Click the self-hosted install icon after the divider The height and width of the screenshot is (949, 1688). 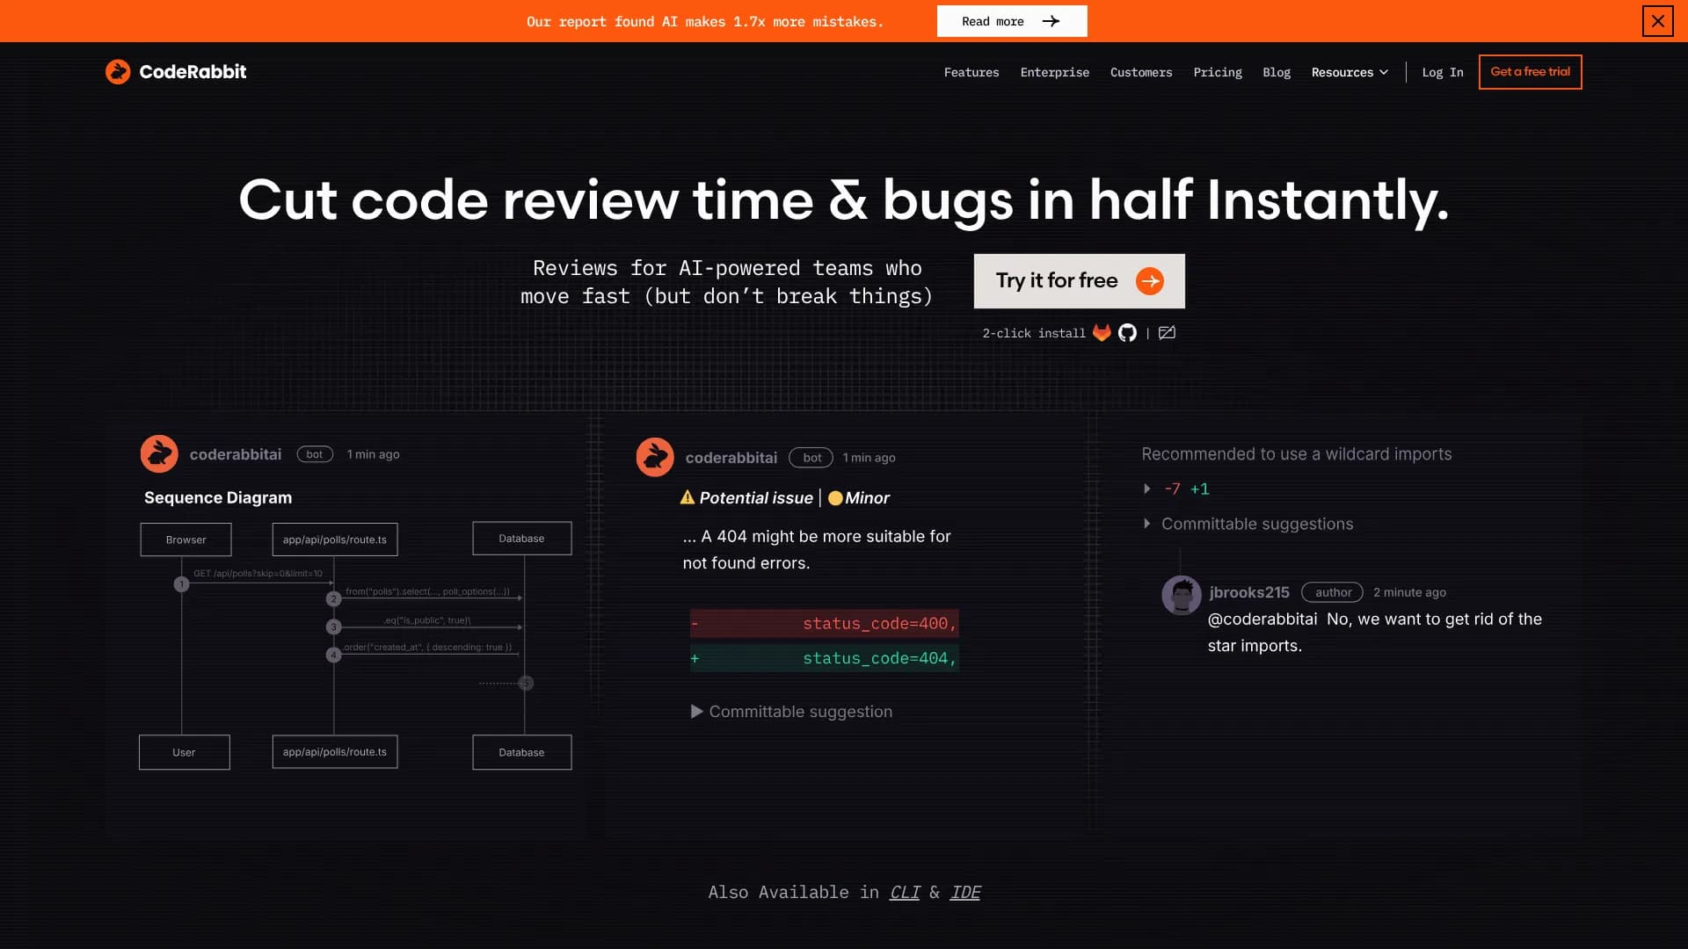1168,333
